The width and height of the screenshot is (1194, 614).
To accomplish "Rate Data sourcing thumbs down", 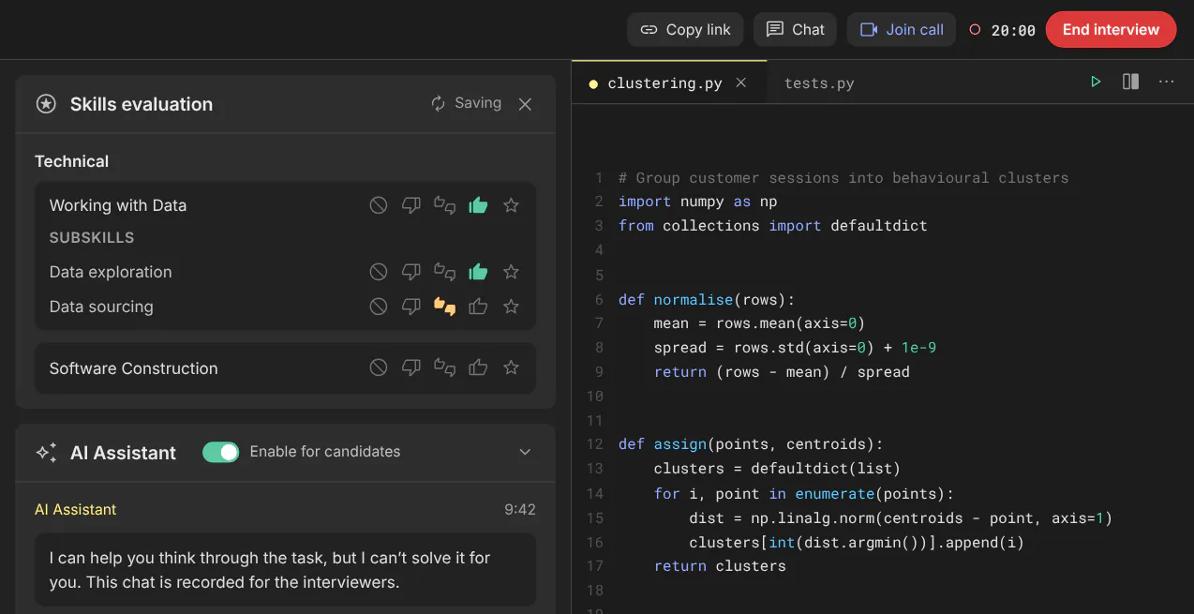I will 411,307.
